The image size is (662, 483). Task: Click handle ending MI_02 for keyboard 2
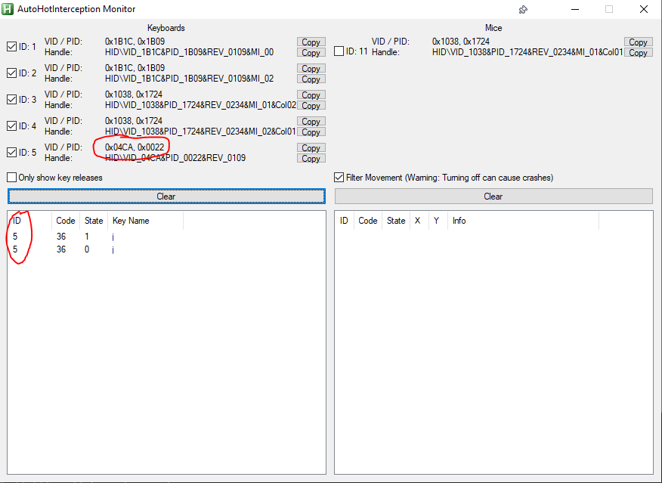[x=189, y=79]
